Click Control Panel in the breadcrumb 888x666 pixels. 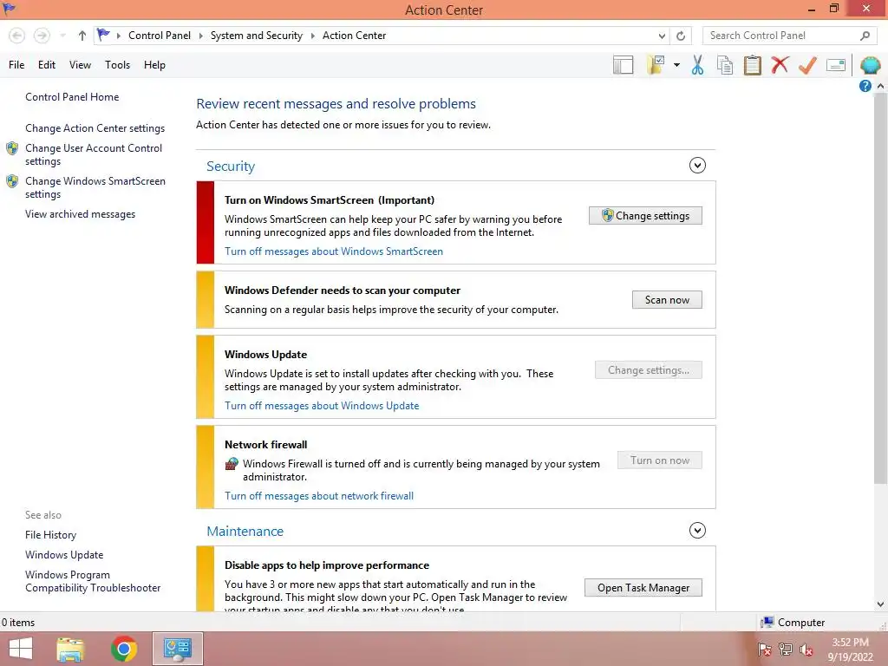click(160, 36)
